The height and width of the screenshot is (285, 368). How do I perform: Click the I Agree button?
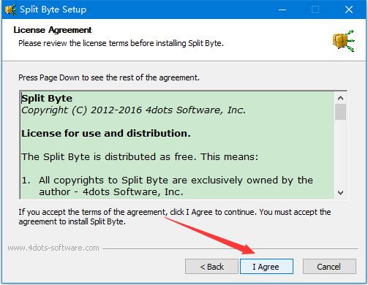click(266, 267)
